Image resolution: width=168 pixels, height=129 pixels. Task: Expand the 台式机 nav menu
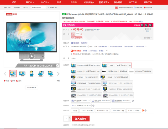tap(45, 2)
